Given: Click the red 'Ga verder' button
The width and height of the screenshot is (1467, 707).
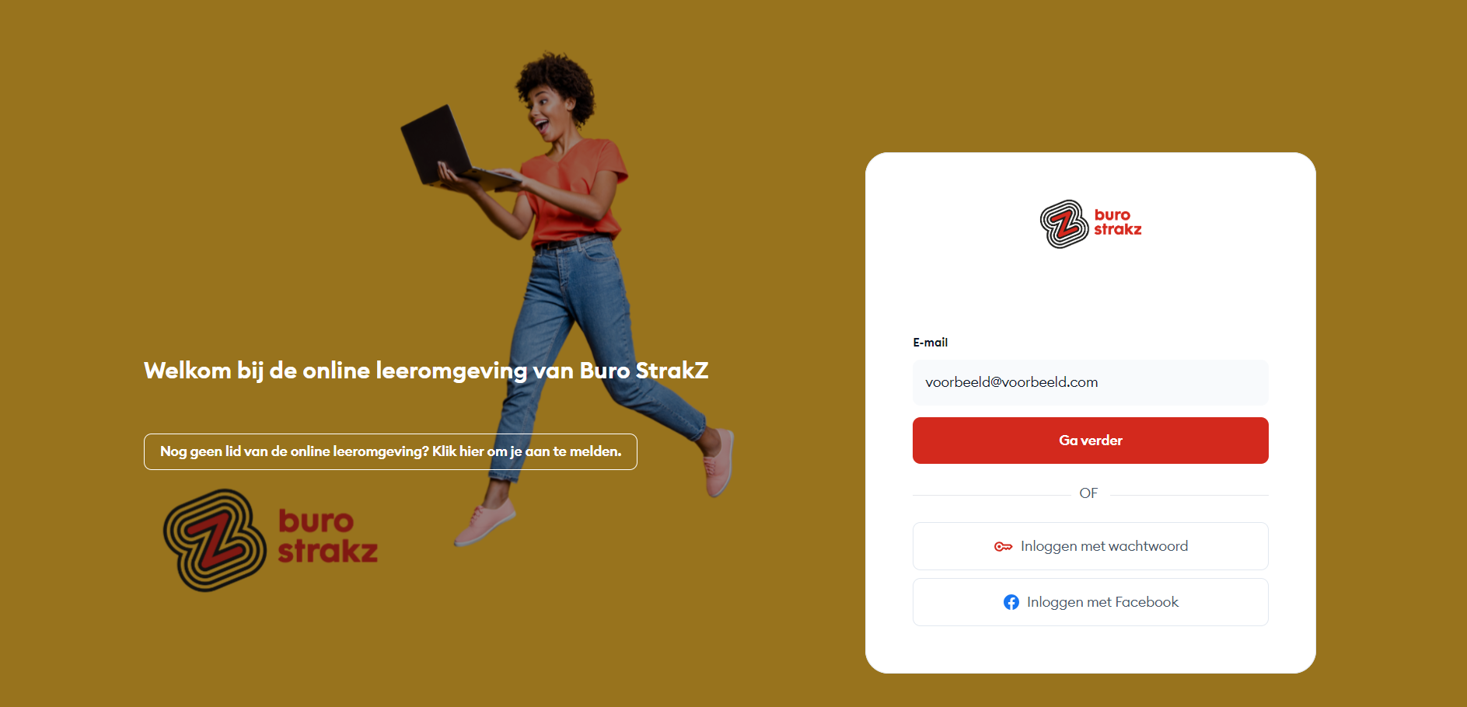Looking at the screenshot, I should coord(1090,441).
